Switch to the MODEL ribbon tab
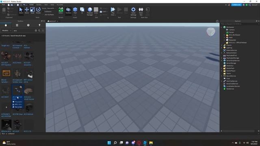The height and width of the screenshot is (146, 260). tap(39, 5)
